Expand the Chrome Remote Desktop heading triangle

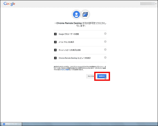[x=55, y=23]
